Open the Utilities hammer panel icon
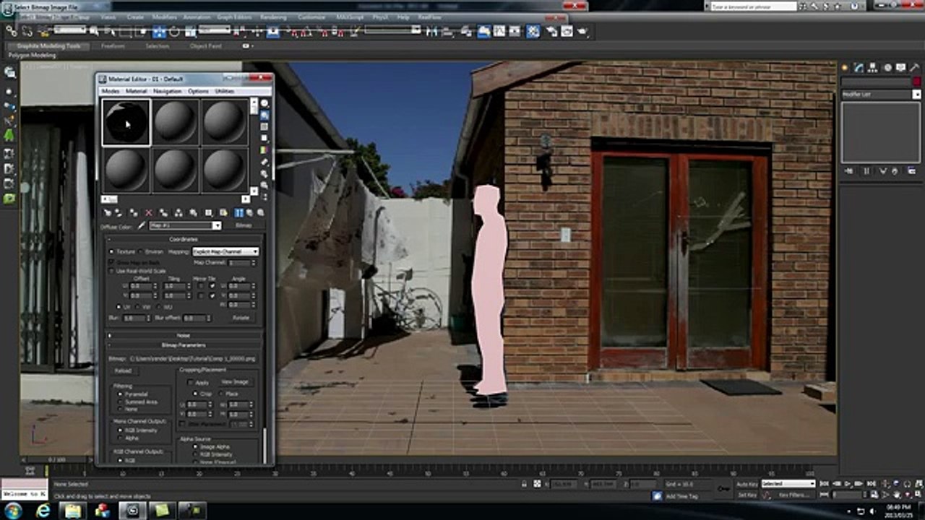This screenshot has height=520, width=925. click(914, 68)
